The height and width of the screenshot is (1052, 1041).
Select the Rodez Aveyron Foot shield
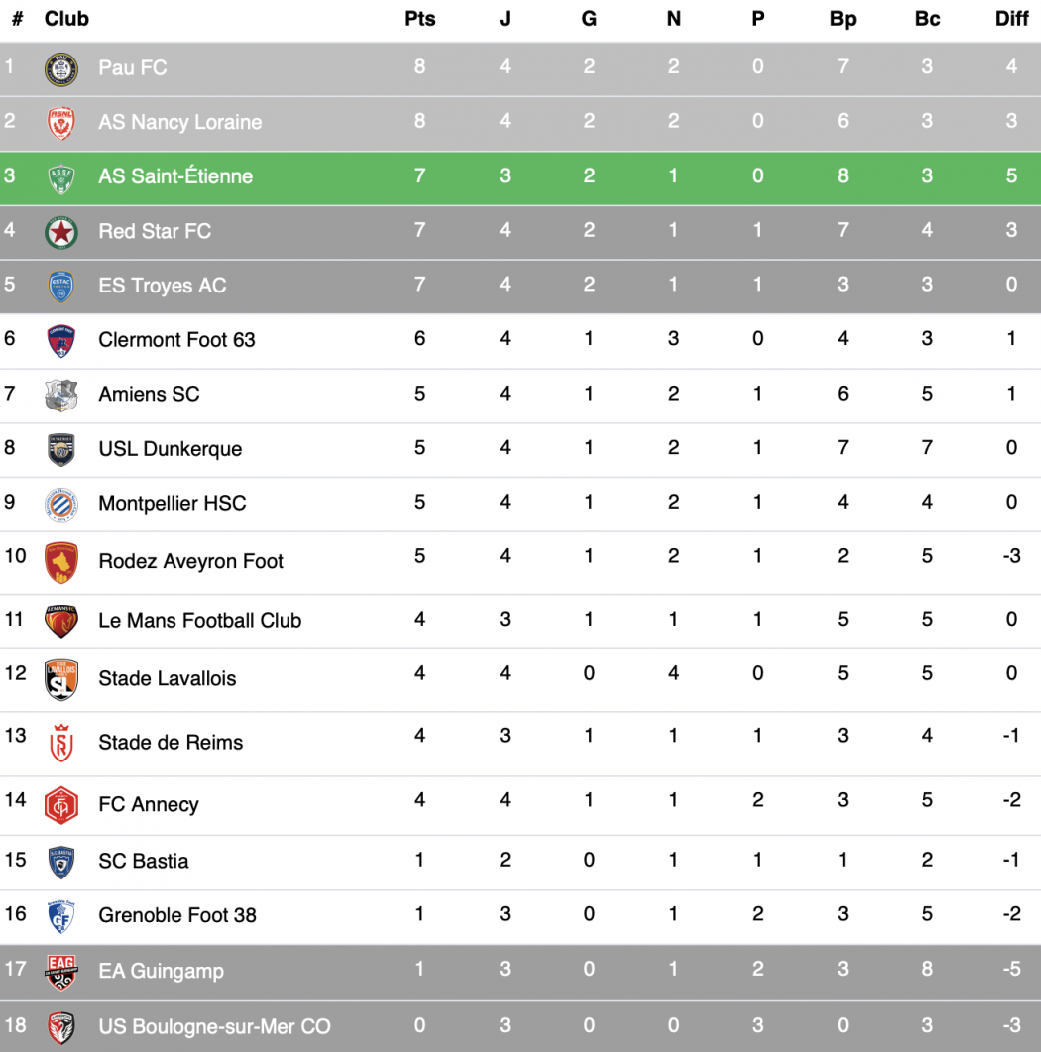61,562
